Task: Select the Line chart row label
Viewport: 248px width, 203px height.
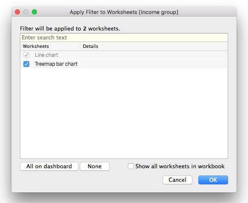Action: [x=46, y=55]
